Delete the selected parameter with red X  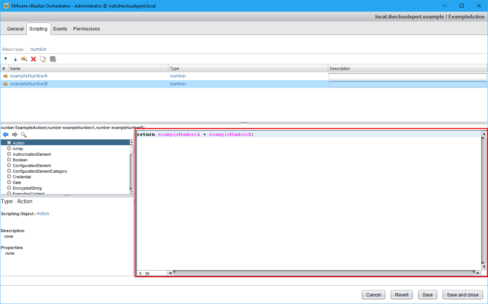point(33,59)
